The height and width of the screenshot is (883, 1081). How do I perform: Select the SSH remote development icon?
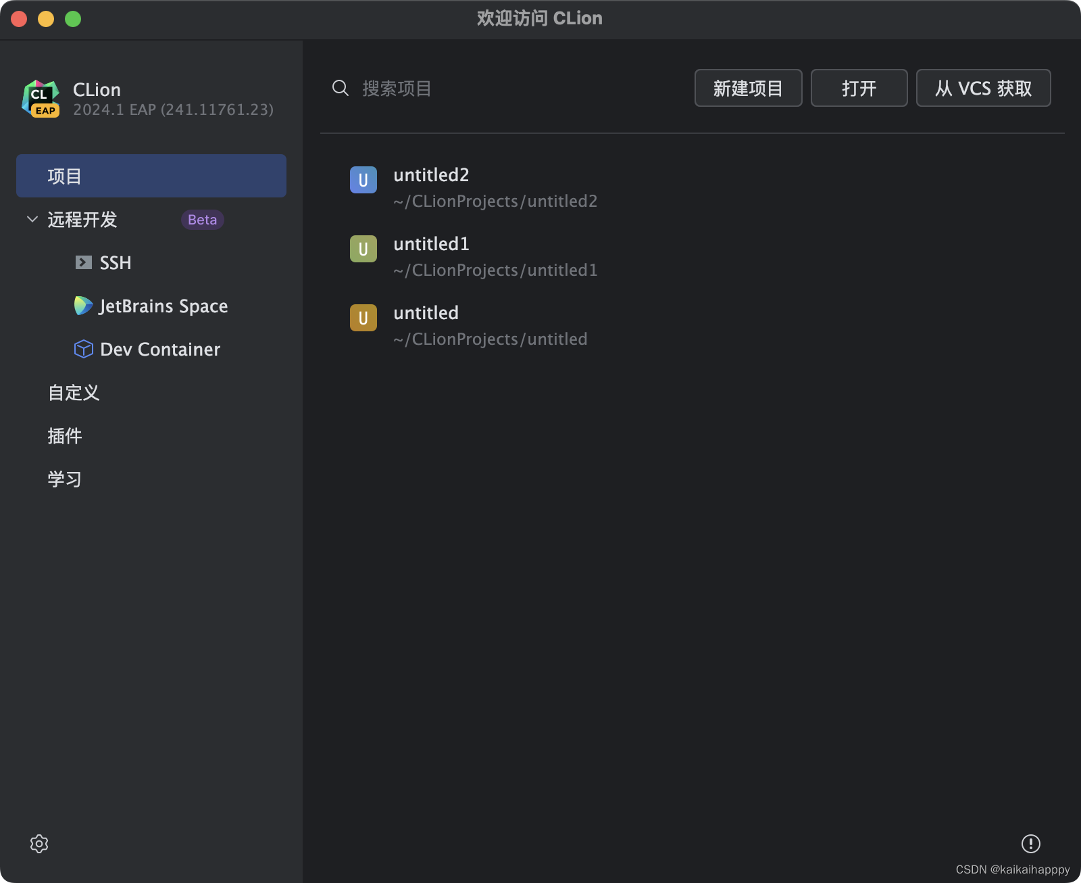click(82, 262)
